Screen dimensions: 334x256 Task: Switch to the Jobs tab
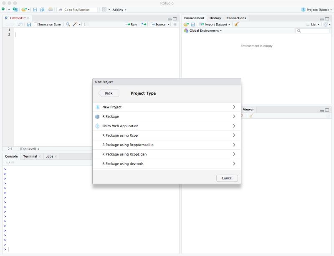coord(50,156)
